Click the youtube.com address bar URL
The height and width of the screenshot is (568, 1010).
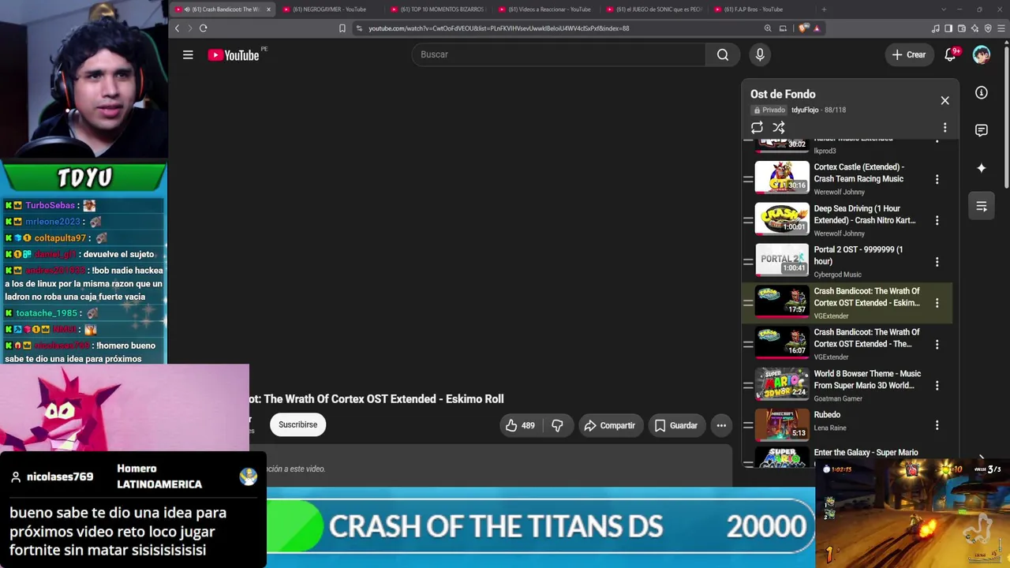[499, 28]
